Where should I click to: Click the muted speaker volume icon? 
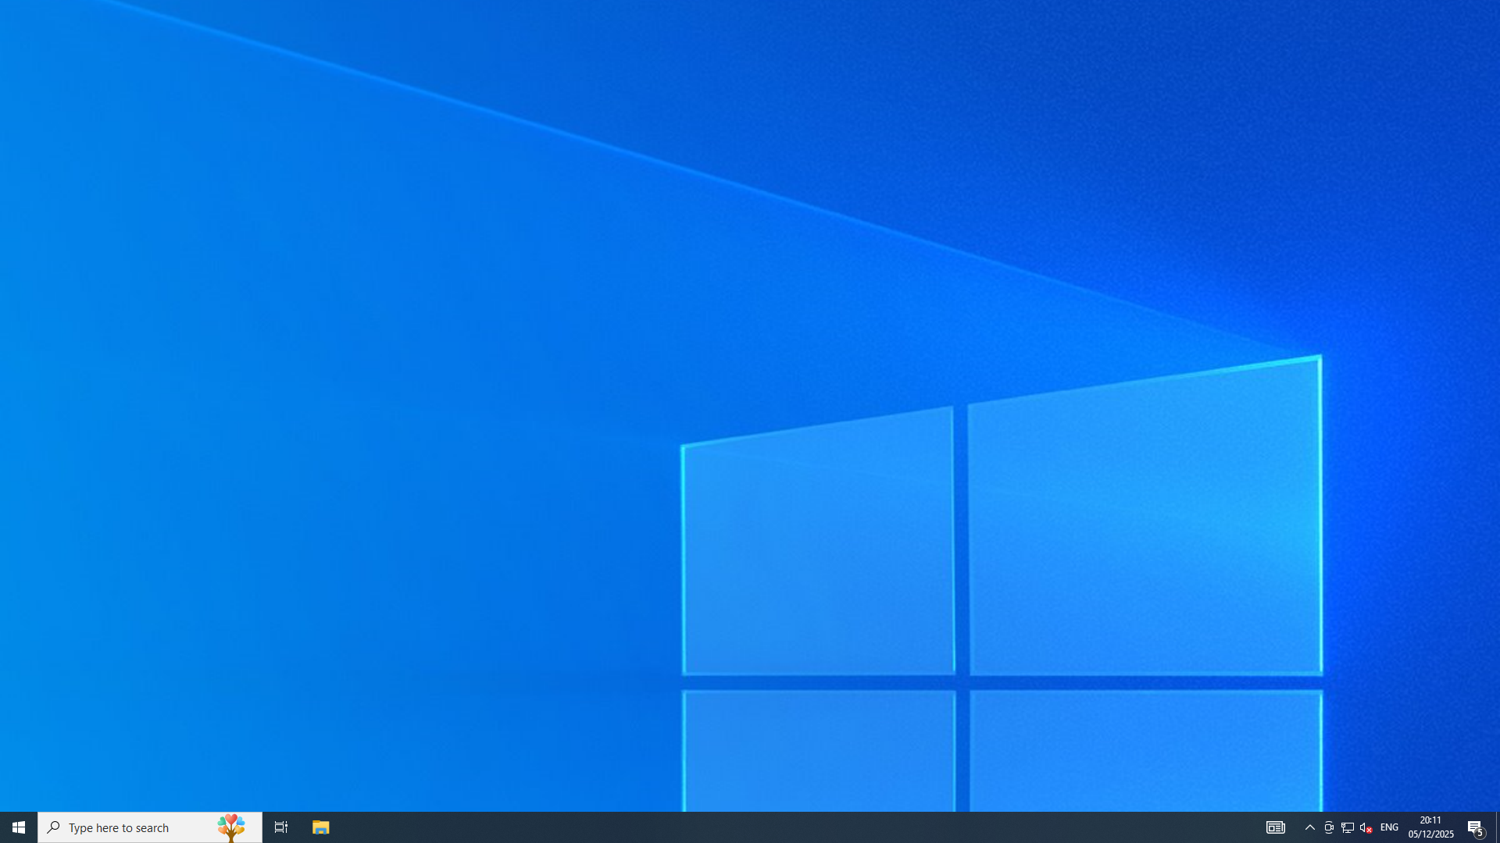1366,827
